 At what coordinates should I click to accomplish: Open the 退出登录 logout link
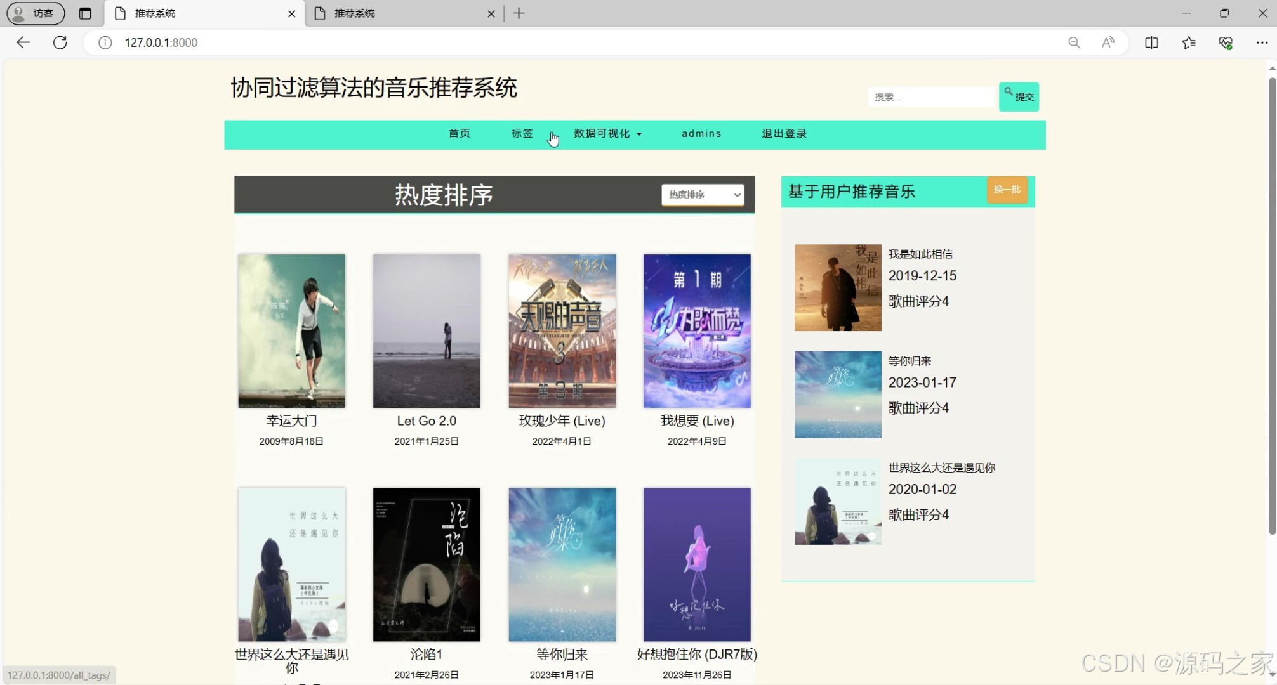(784, 134)
